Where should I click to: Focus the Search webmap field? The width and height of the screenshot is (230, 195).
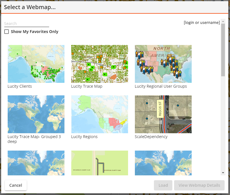click(27, 24)
